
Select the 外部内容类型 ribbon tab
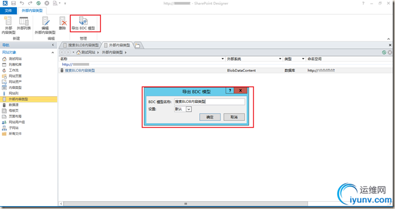click(32, 11)
